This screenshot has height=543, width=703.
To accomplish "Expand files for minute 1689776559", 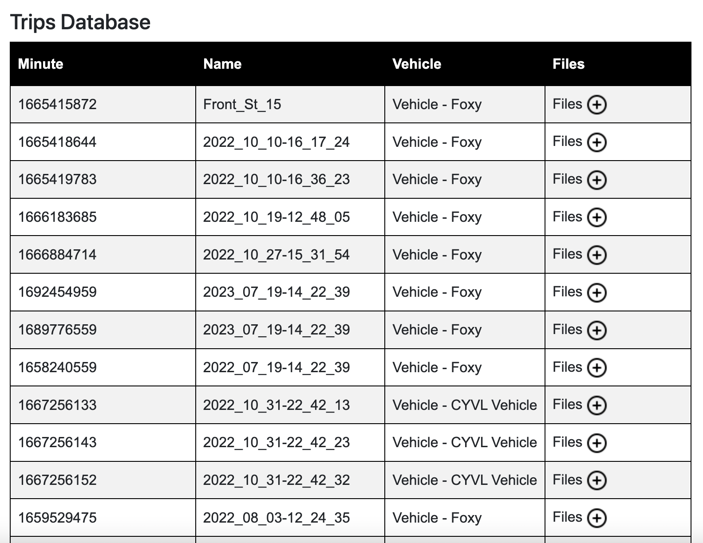I will point(596,330).
